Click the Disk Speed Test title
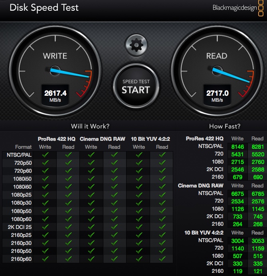 [x=44, y=8]
